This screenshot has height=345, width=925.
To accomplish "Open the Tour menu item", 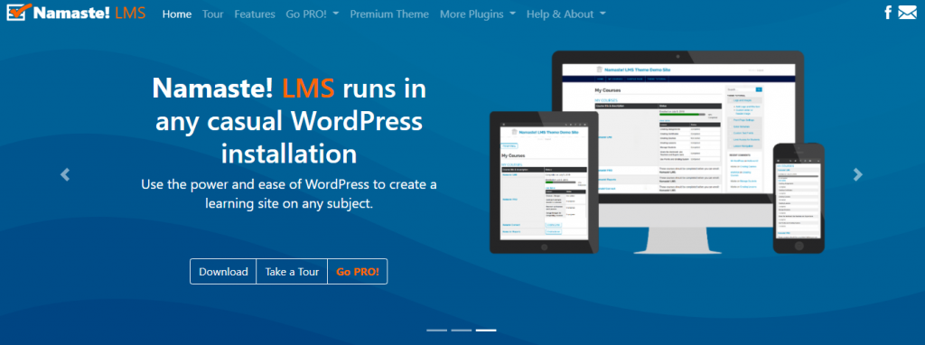I will (x=213, y=14).
